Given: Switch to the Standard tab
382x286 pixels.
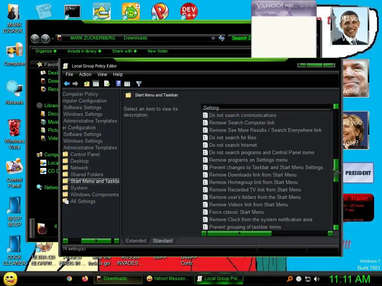Looking at the screenshot, I should point(163,241).
